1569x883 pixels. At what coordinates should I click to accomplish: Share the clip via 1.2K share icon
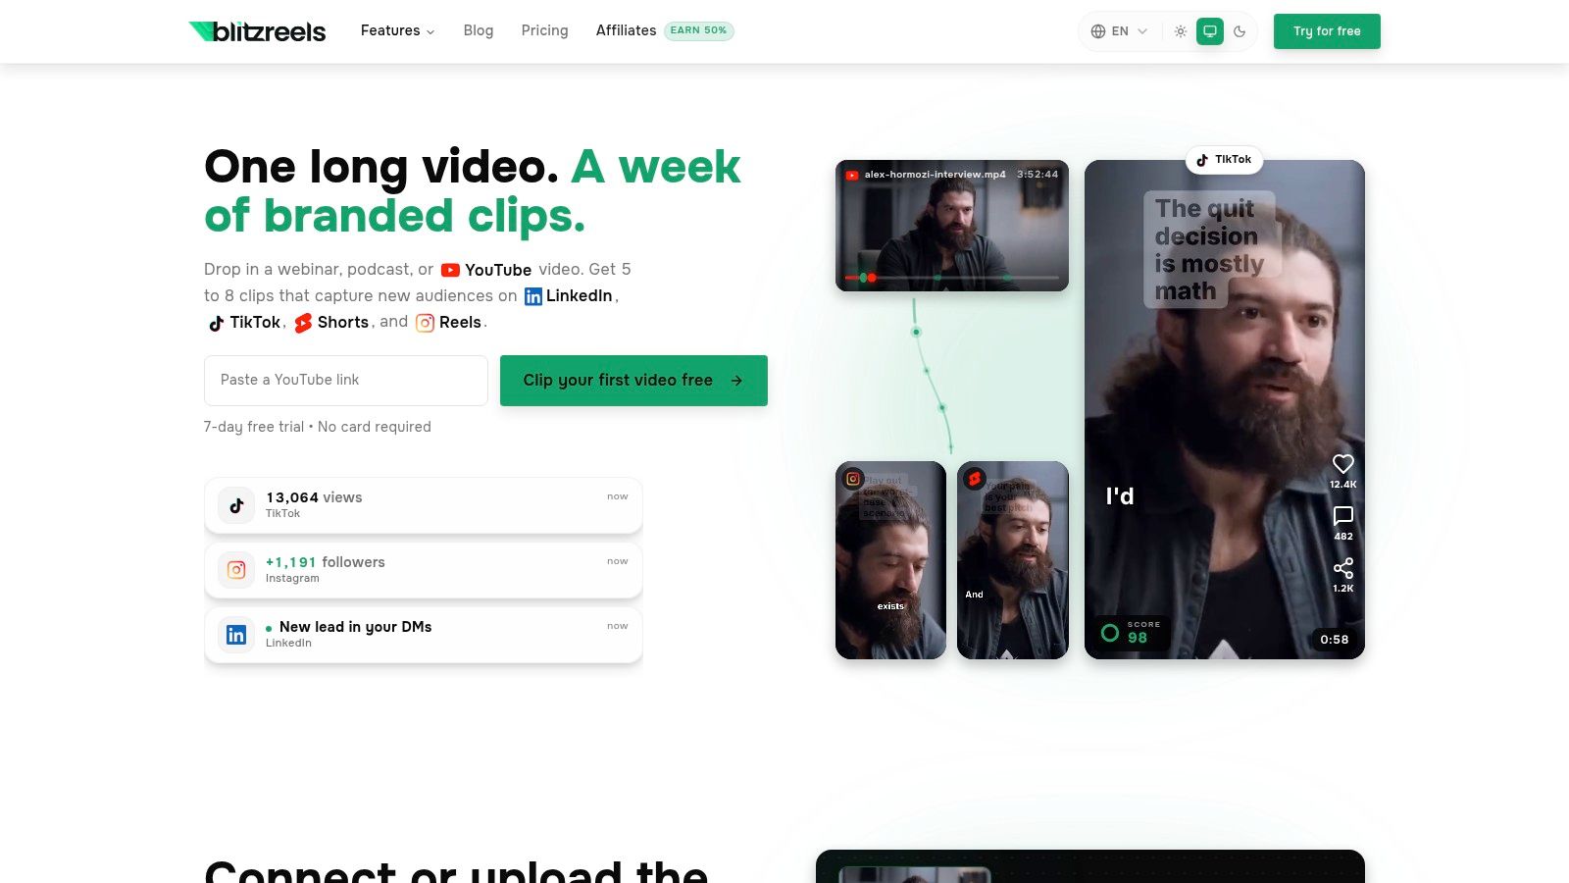1343,568
